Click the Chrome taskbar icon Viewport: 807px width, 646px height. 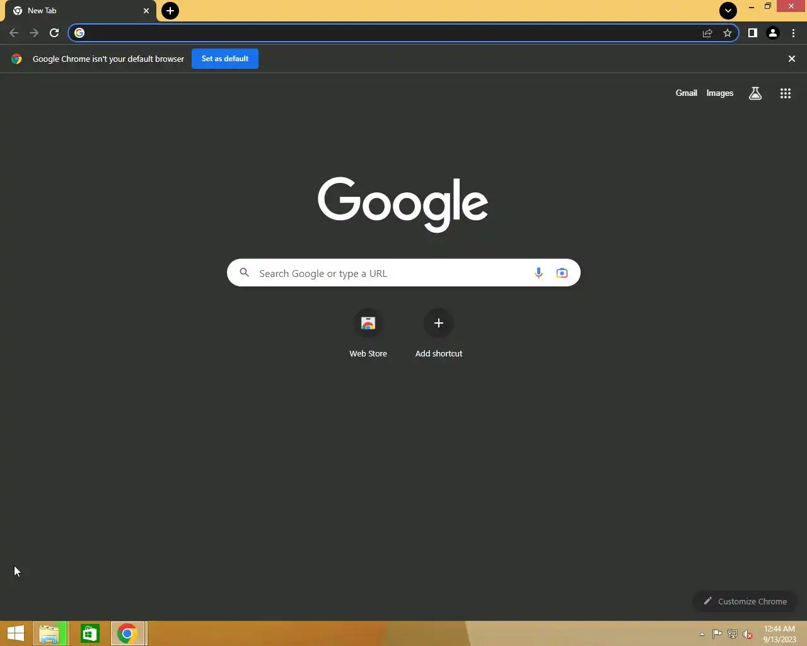point(129,633)
